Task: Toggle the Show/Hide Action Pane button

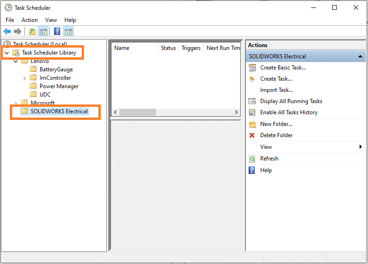Action: pos(69,32)
